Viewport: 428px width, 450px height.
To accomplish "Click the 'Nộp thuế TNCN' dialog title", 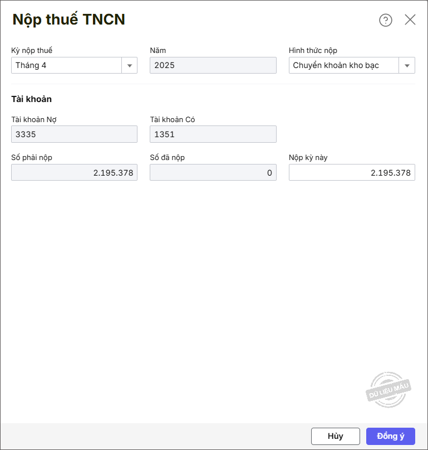I will click(x=68, y=20).
